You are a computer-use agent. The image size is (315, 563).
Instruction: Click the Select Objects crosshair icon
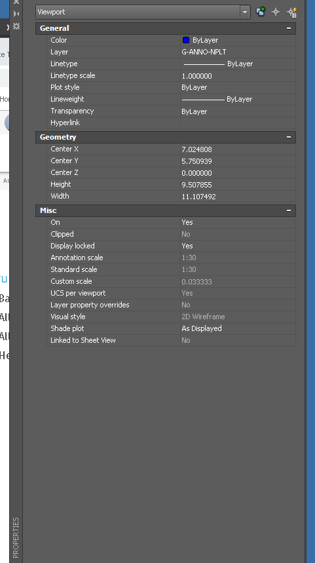[x=276, y=12]
